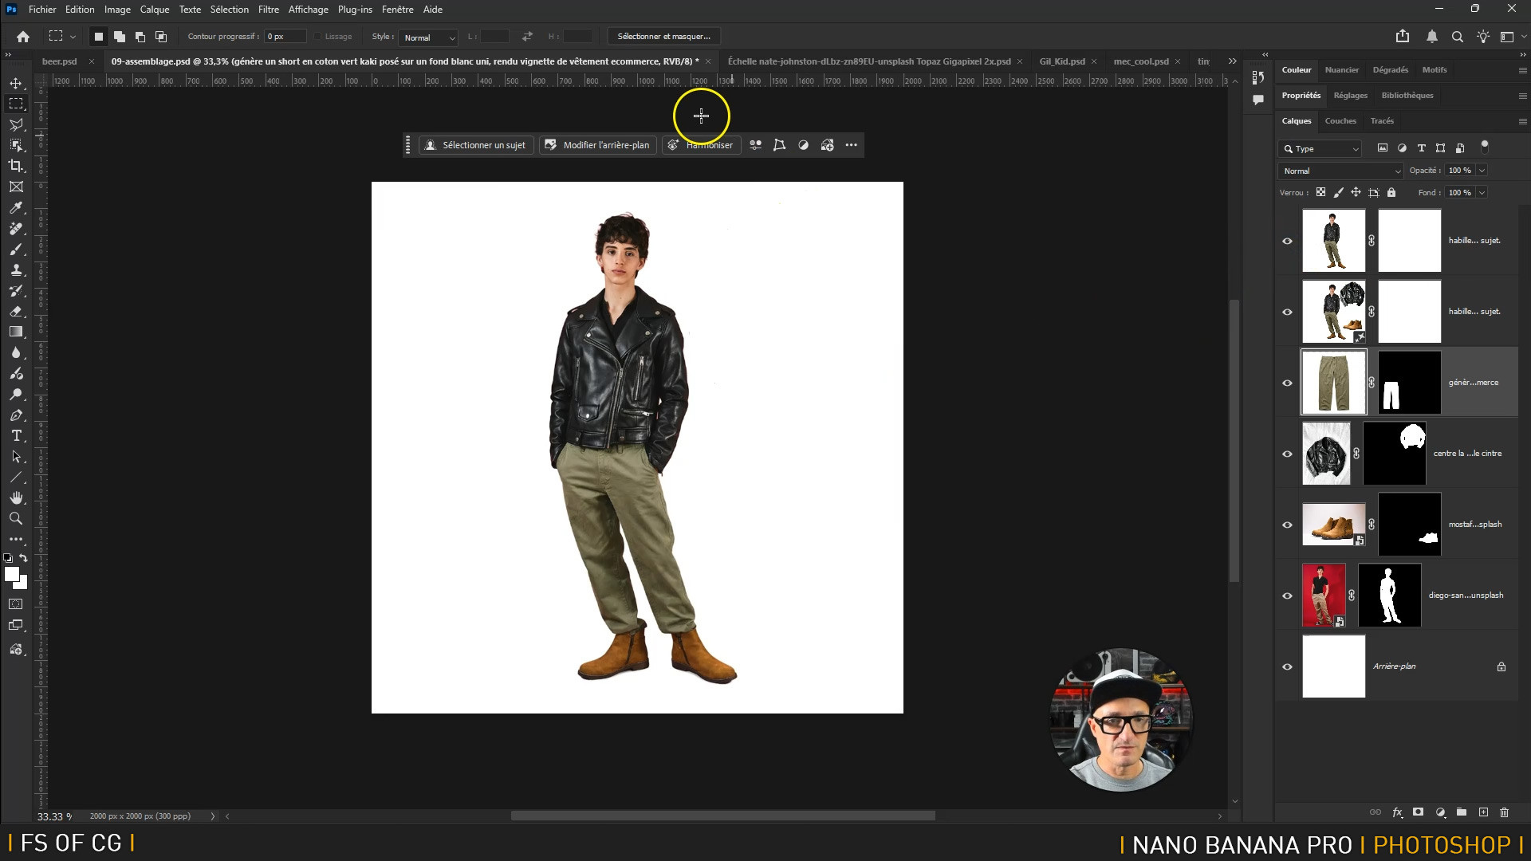
Task: Expand the Opacité percentage dropdown
Action: [1482, 171]
